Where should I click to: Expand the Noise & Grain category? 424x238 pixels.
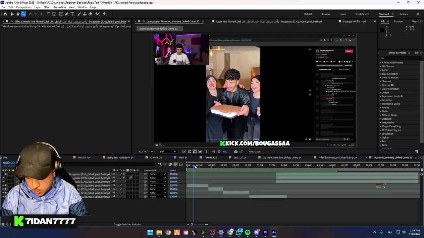380,115
